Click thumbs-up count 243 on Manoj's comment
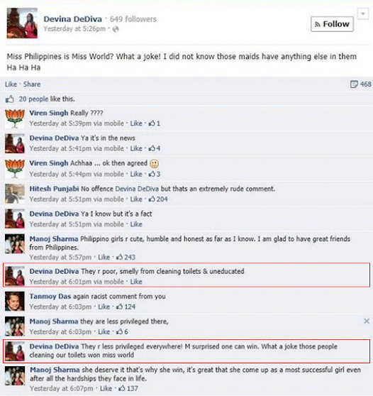The image size is (373, 396). [x=126, y=257]
